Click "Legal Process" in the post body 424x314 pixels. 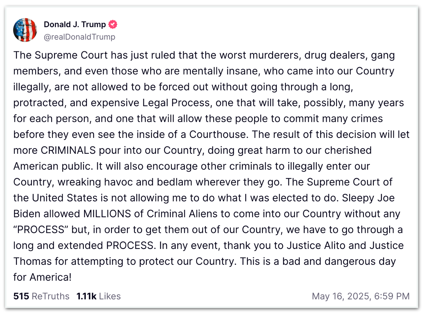tap(176, 103)
